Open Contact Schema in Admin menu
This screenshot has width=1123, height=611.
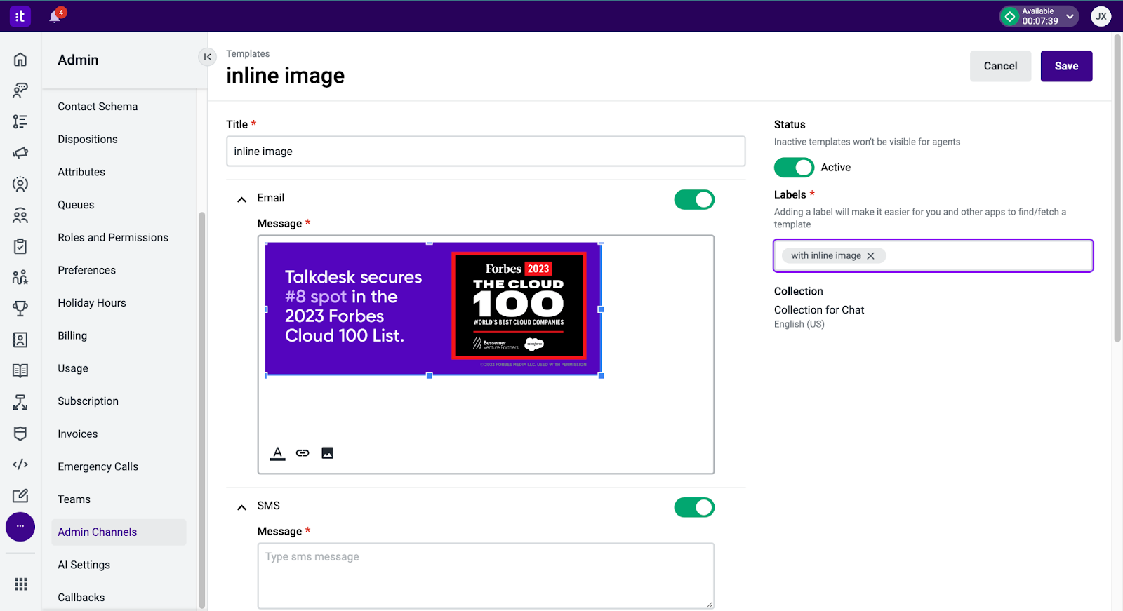pyautogui.click(x=98, y=107)
